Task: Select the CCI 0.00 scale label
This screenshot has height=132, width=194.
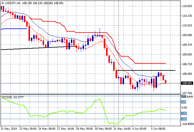Action: [184, 108]
